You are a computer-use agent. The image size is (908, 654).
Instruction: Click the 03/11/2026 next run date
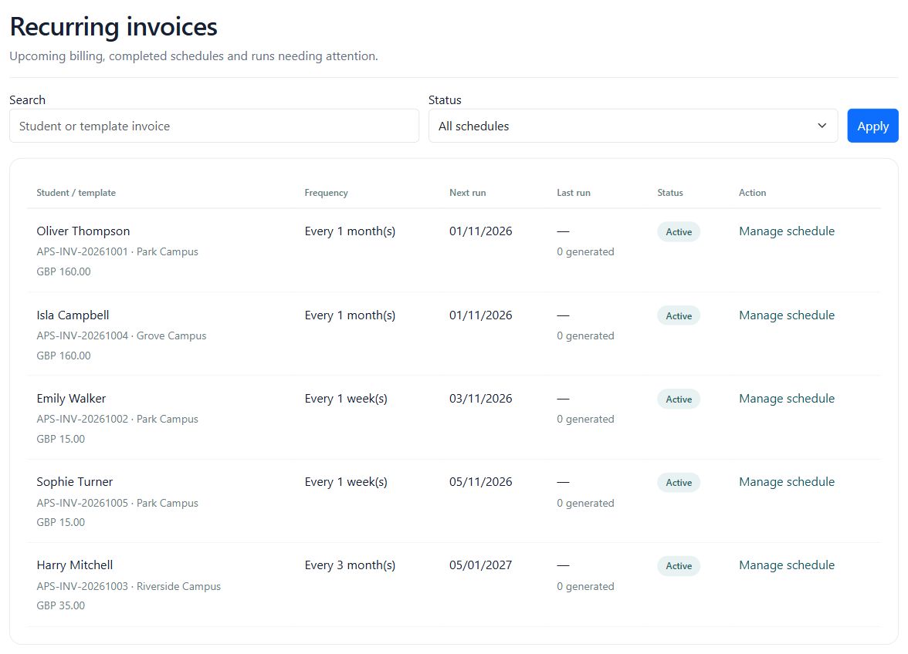pos(480,399)
